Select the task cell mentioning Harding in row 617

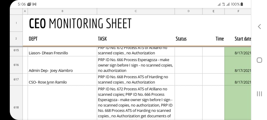coord(136,79)
